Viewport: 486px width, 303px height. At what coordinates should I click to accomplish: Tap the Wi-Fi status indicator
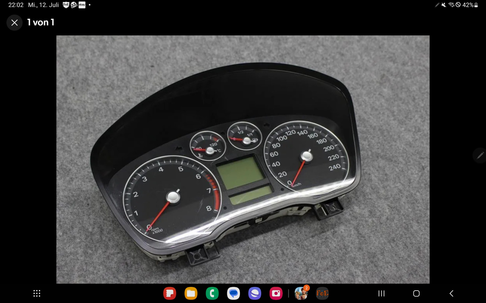click(451, 5)
